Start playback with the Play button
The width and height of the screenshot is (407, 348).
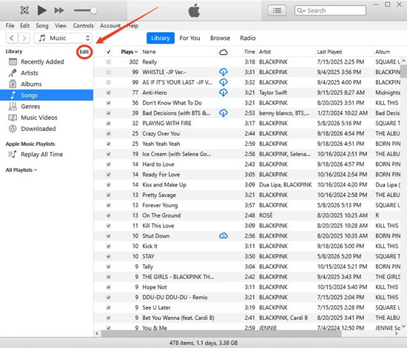pyautogui.click(x=41, y=10)
